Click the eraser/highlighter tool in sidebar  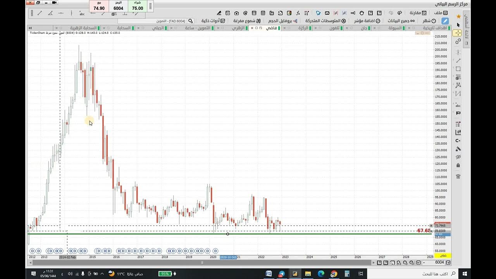point(458,149)
